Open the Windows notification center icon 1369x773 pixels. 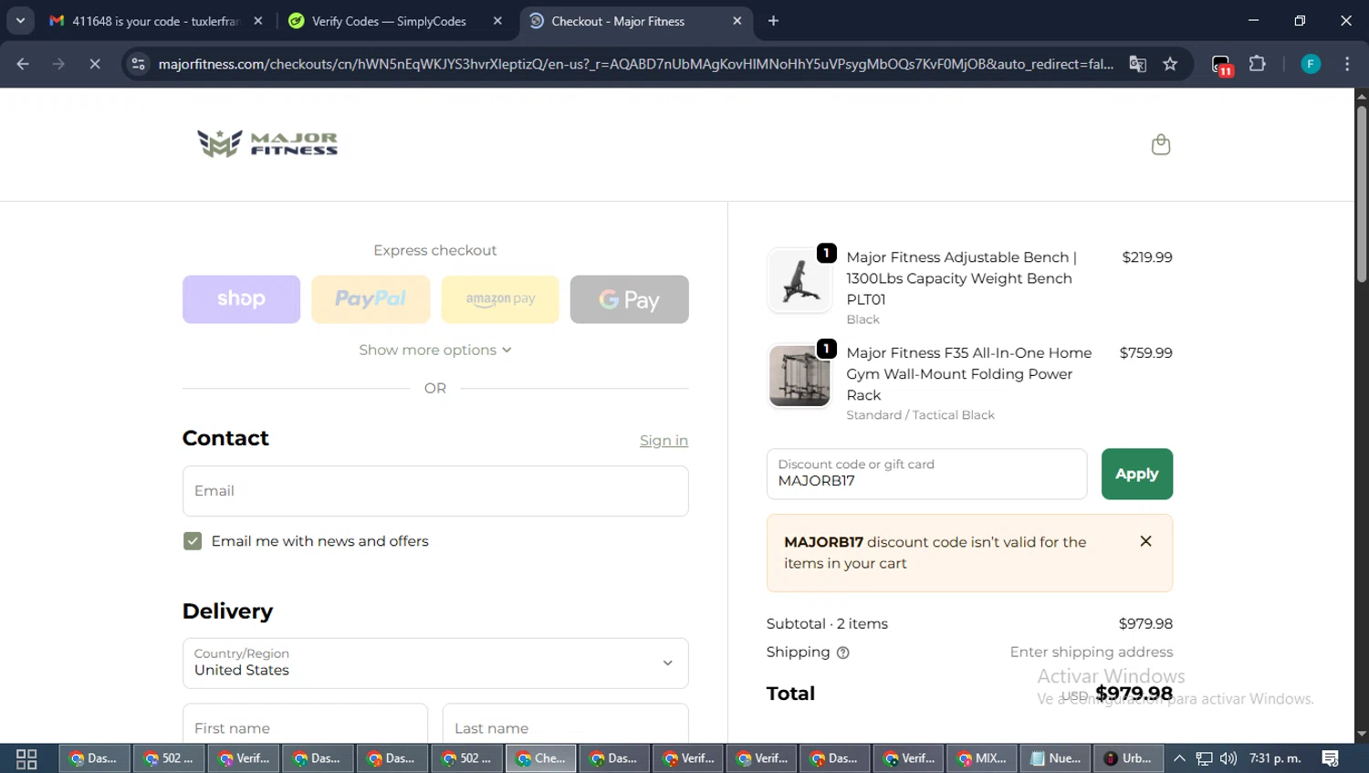pyautogui.click(x=1331, y=758)
